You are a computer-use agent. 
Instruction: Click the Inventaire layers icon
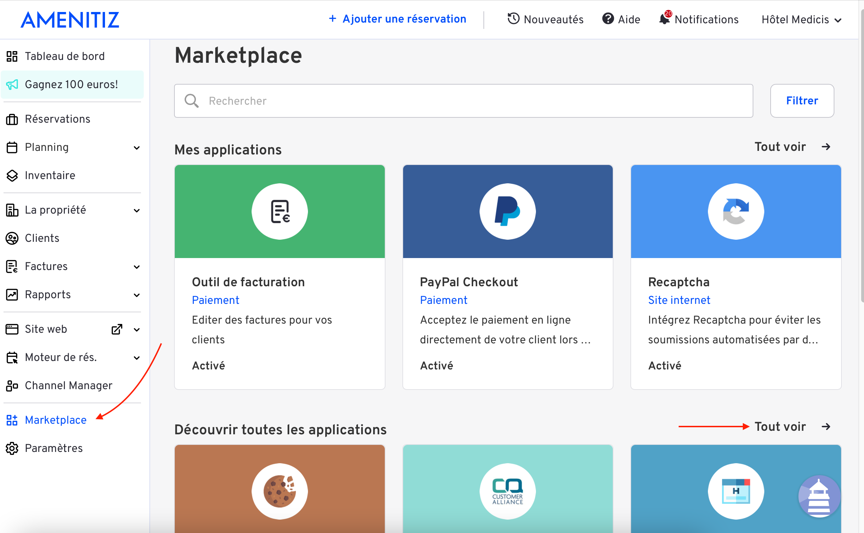coord(12,176)
